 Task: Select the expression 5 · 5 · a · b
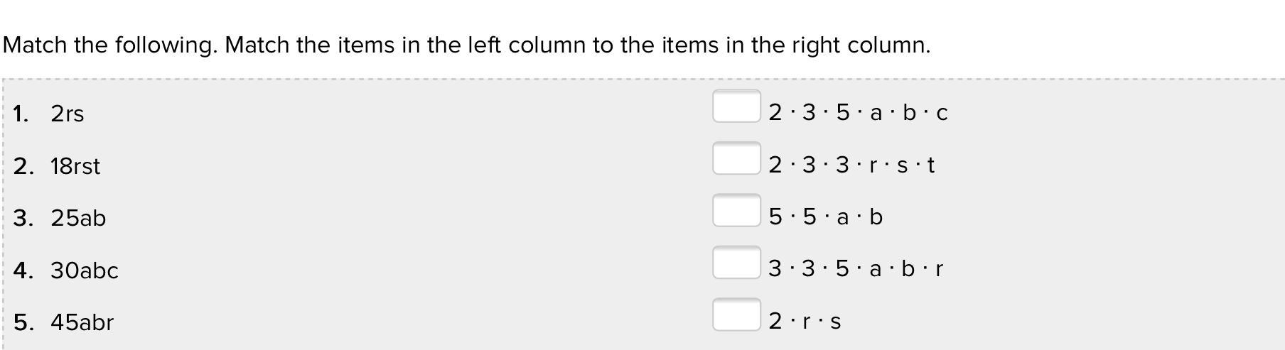825,217
